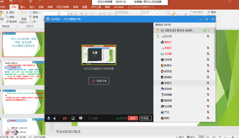Click the red 退出 button
The image size is (239, 138).
coord(133,118)
